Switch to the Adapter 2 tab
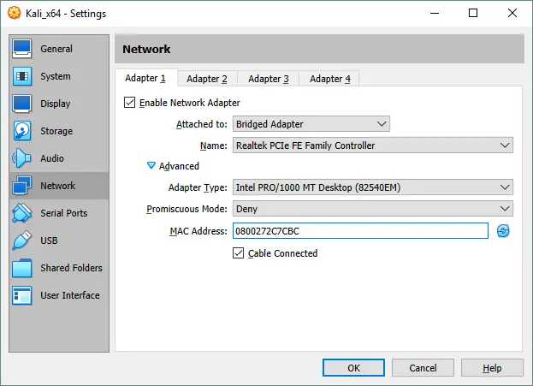Screen dimensions: 533x386 tap(207, 79)
